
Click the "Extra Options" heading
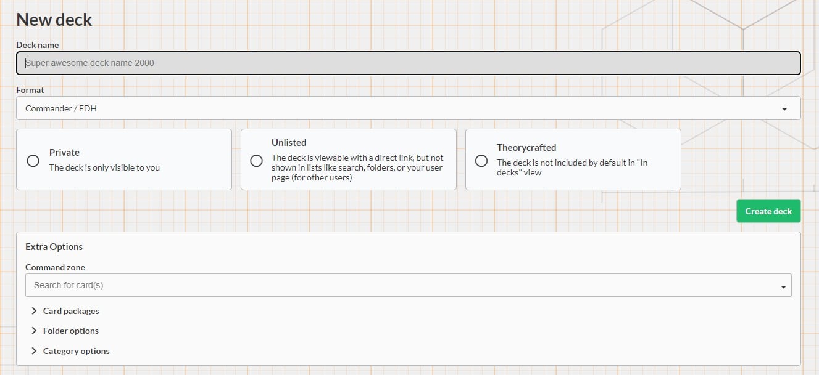(54, 246)
